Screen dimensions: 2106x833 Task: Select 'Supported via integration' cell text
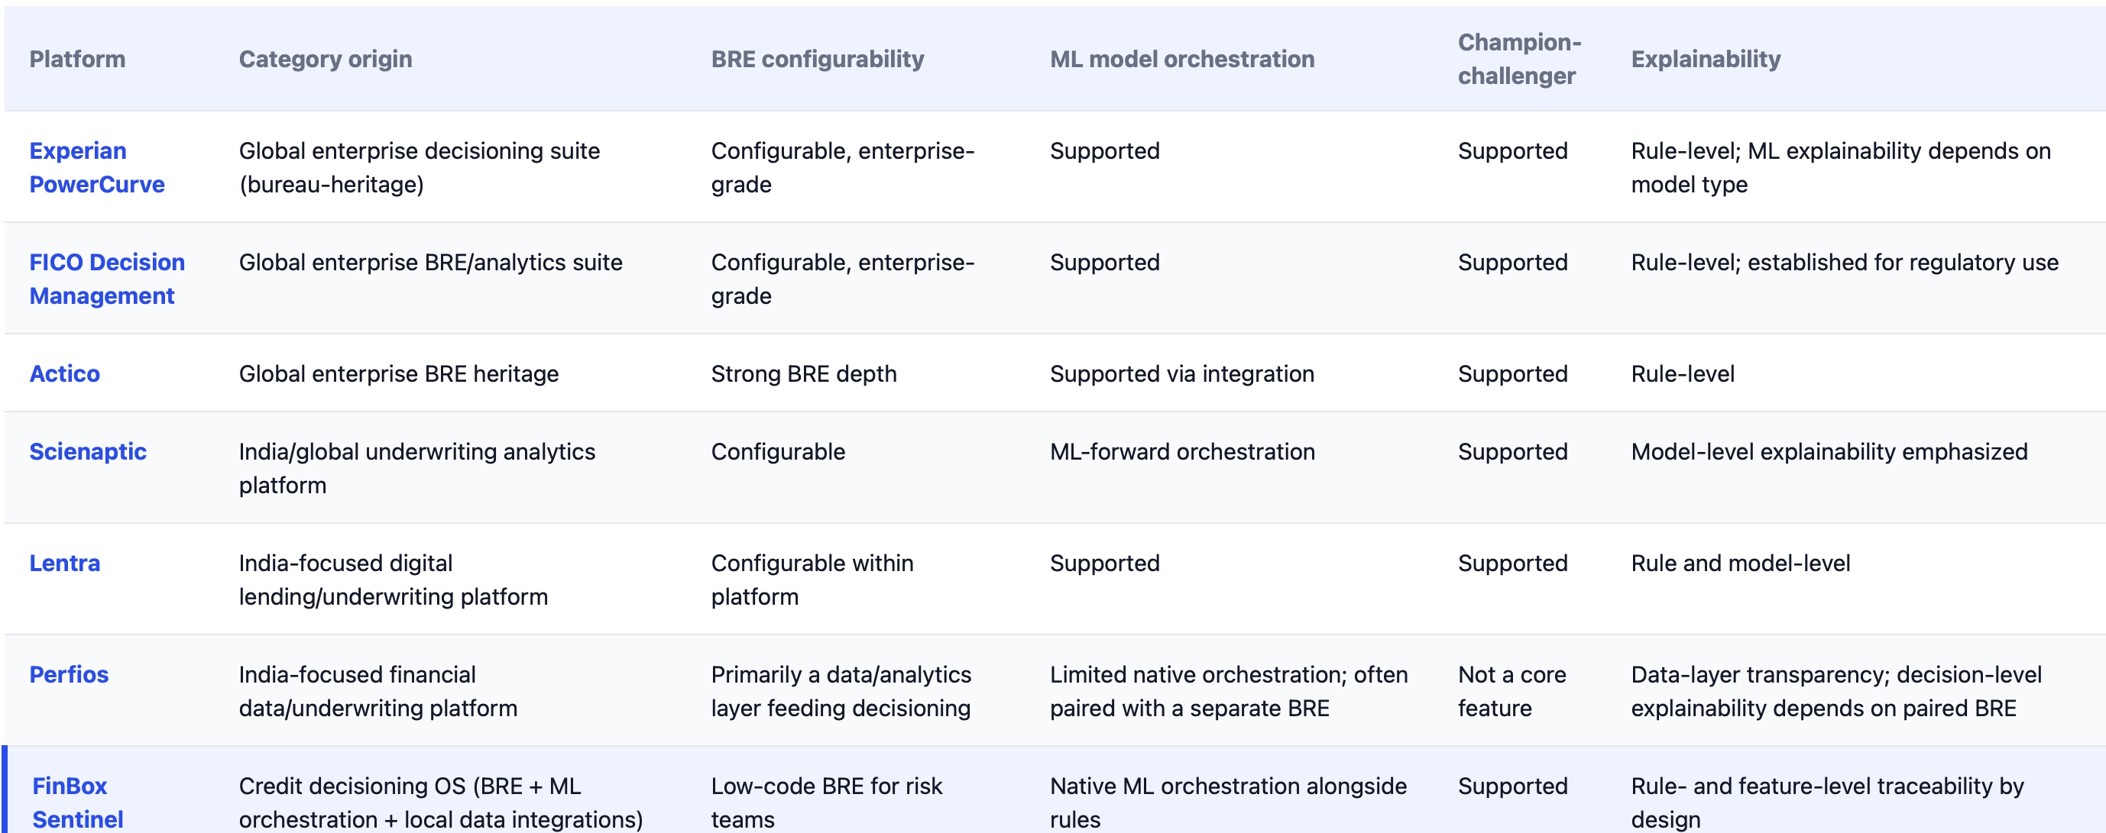(x=1182, y=373)
